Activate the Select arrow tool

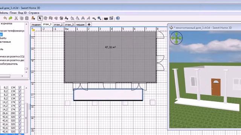point(40,18)
